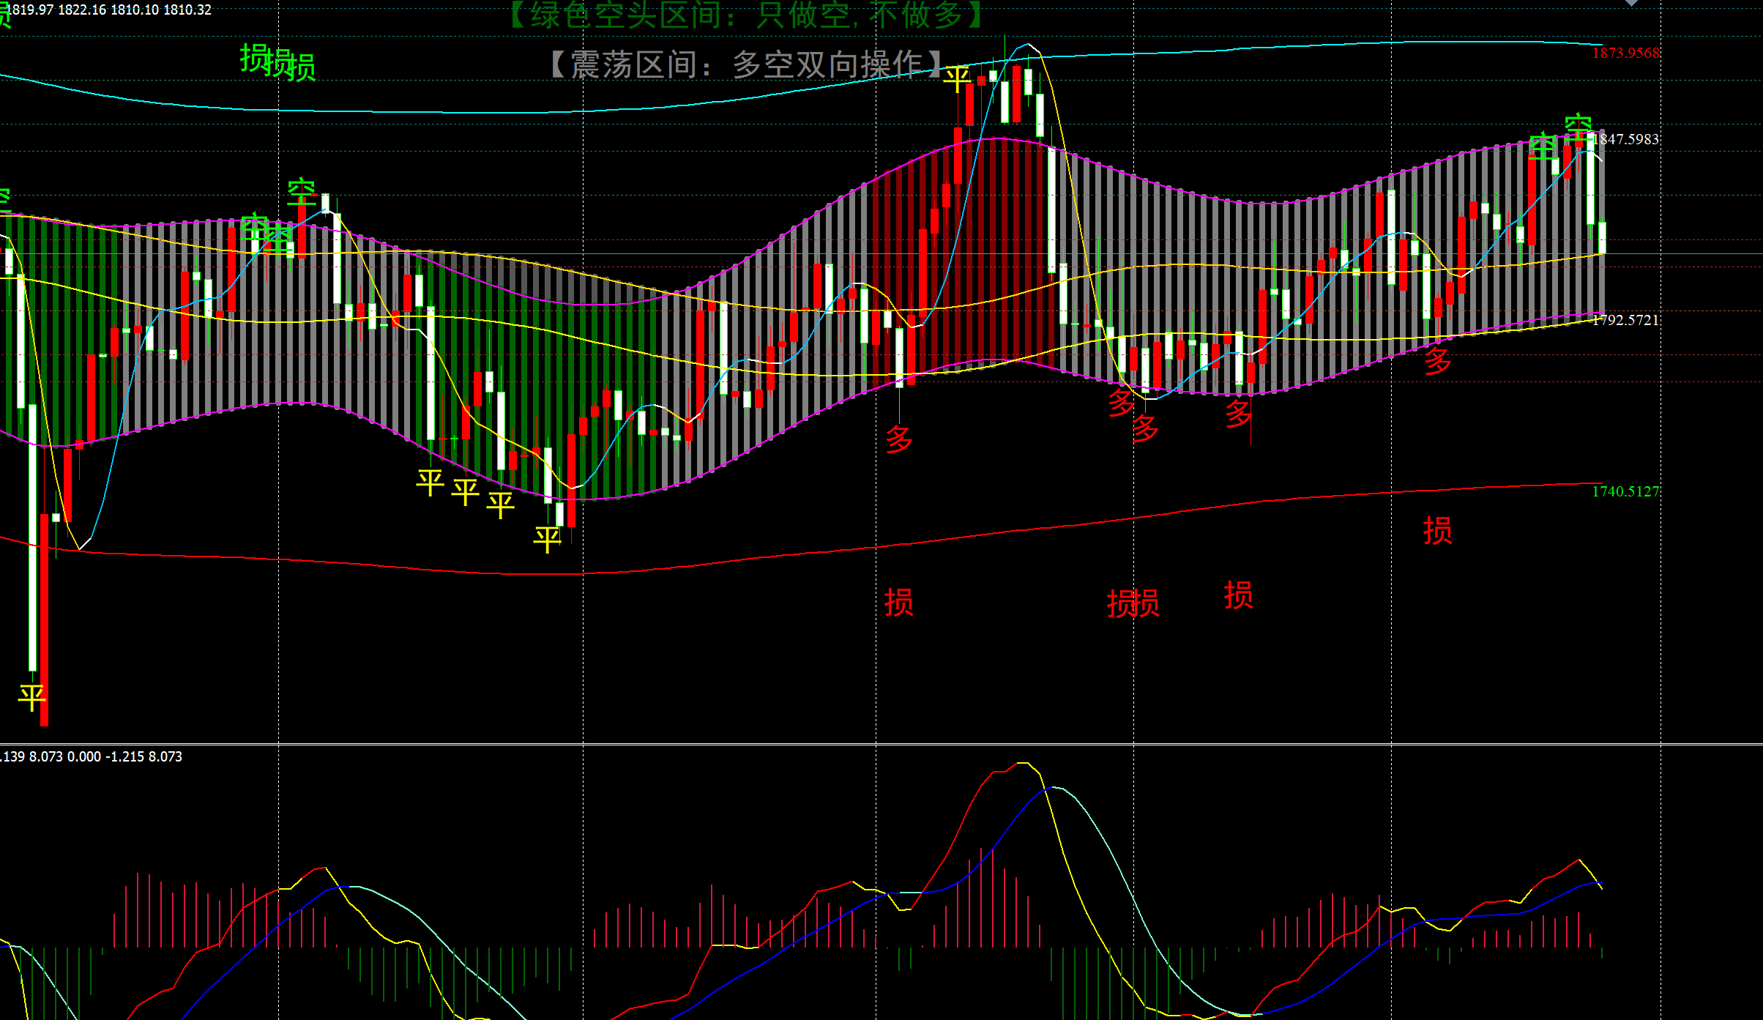
Task: Click the green 1740.5127 price label
Action: [x=1625, y=491]
